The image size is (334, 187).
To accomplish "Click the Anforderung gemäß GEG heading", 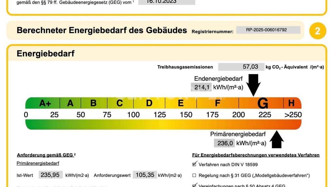I will [x=46, y=155].
